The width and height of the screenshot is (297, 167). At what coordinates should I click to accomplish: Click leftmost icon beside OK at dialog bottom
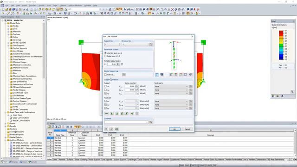tap(106, 129)
